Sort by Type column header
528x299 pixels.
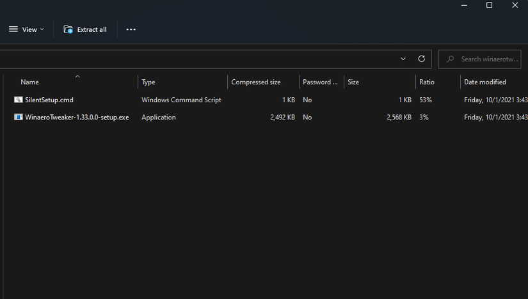[148, 82]
